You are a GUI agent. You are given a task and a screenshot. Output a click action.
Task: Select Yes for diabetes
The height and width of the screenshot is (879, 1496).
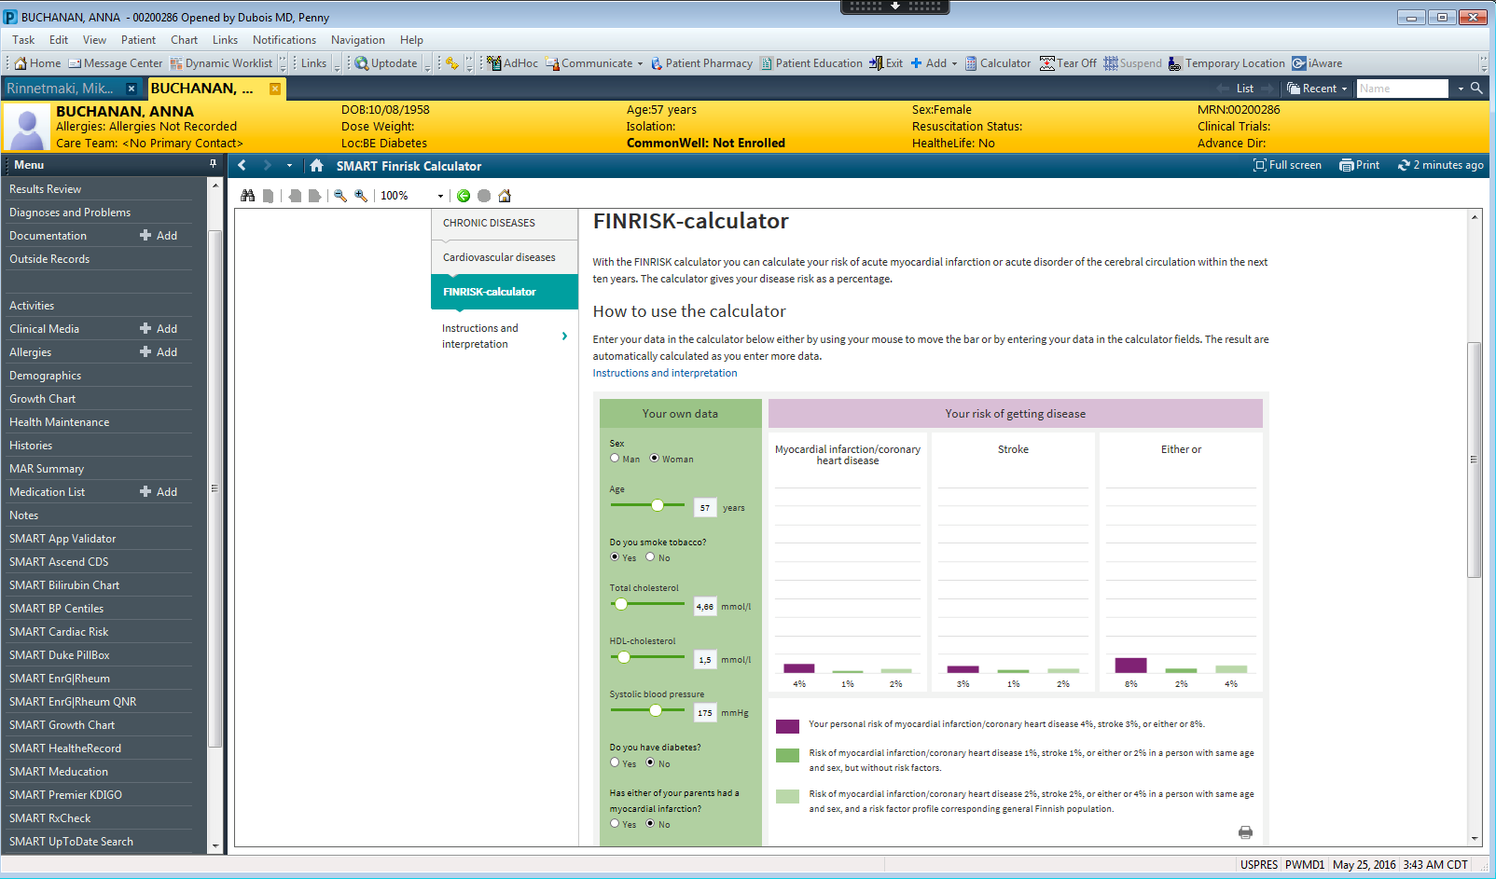tap(615, 762)
